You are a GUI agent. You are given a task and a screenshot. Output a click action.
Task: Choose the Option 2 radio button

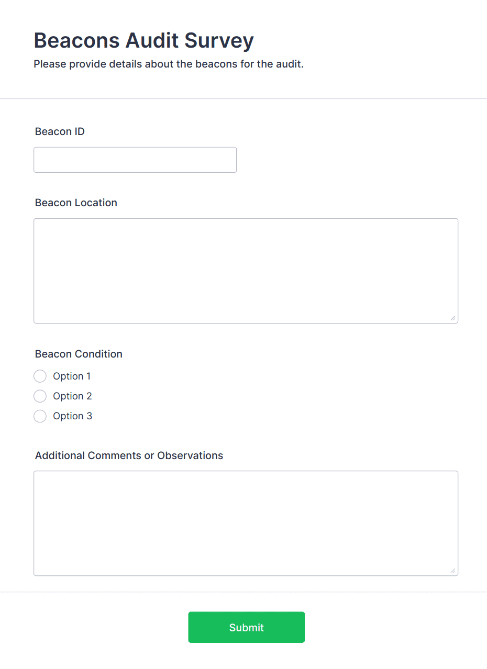point(40,396)
